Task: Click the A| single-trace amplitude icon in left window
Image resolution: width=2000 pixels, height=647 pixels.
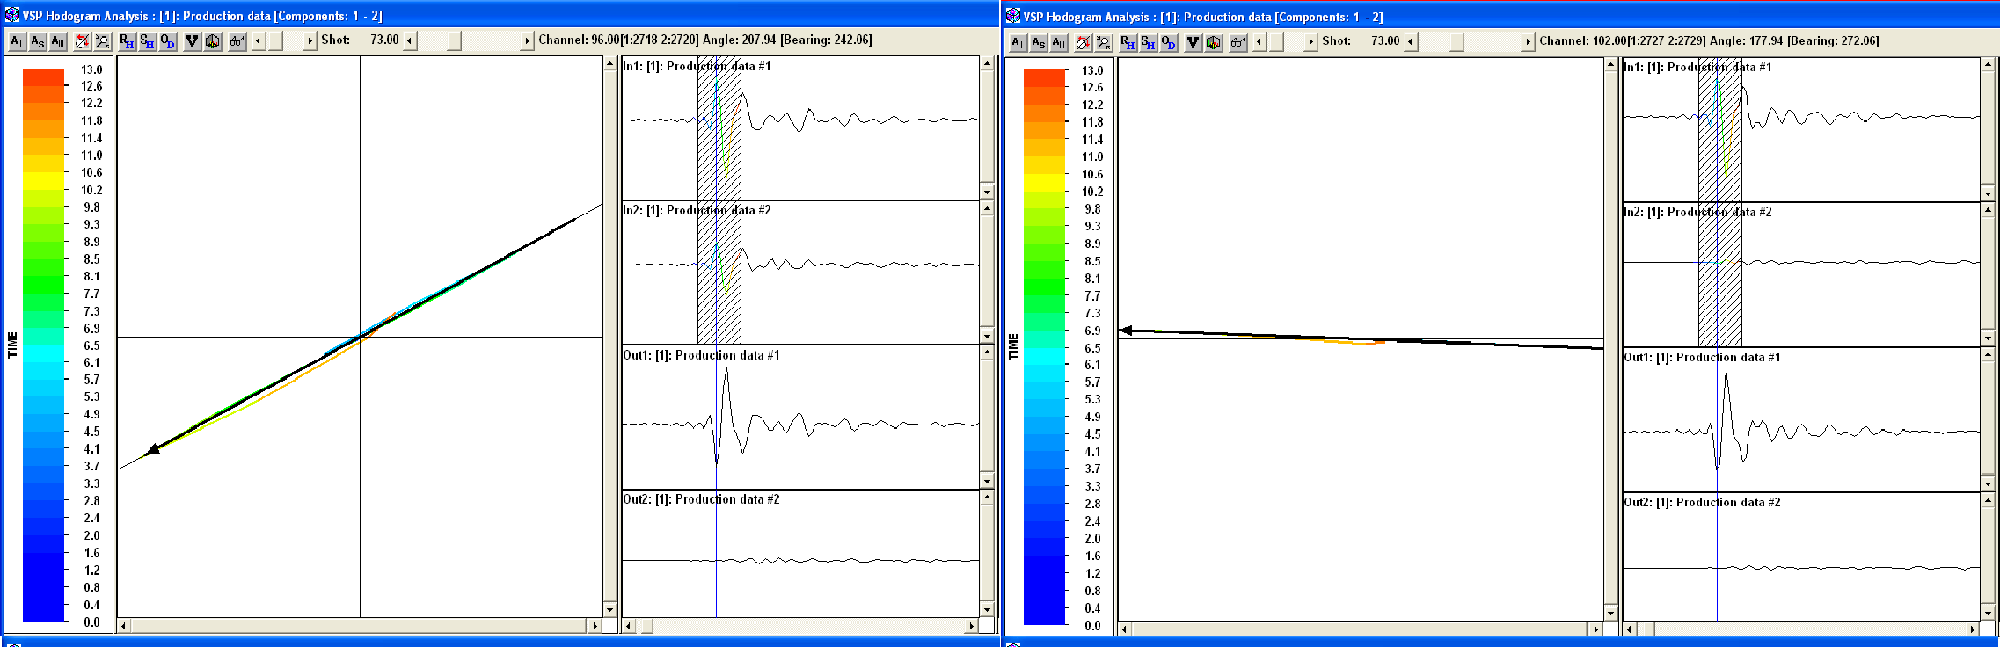Action: click(x=17, y=41)
